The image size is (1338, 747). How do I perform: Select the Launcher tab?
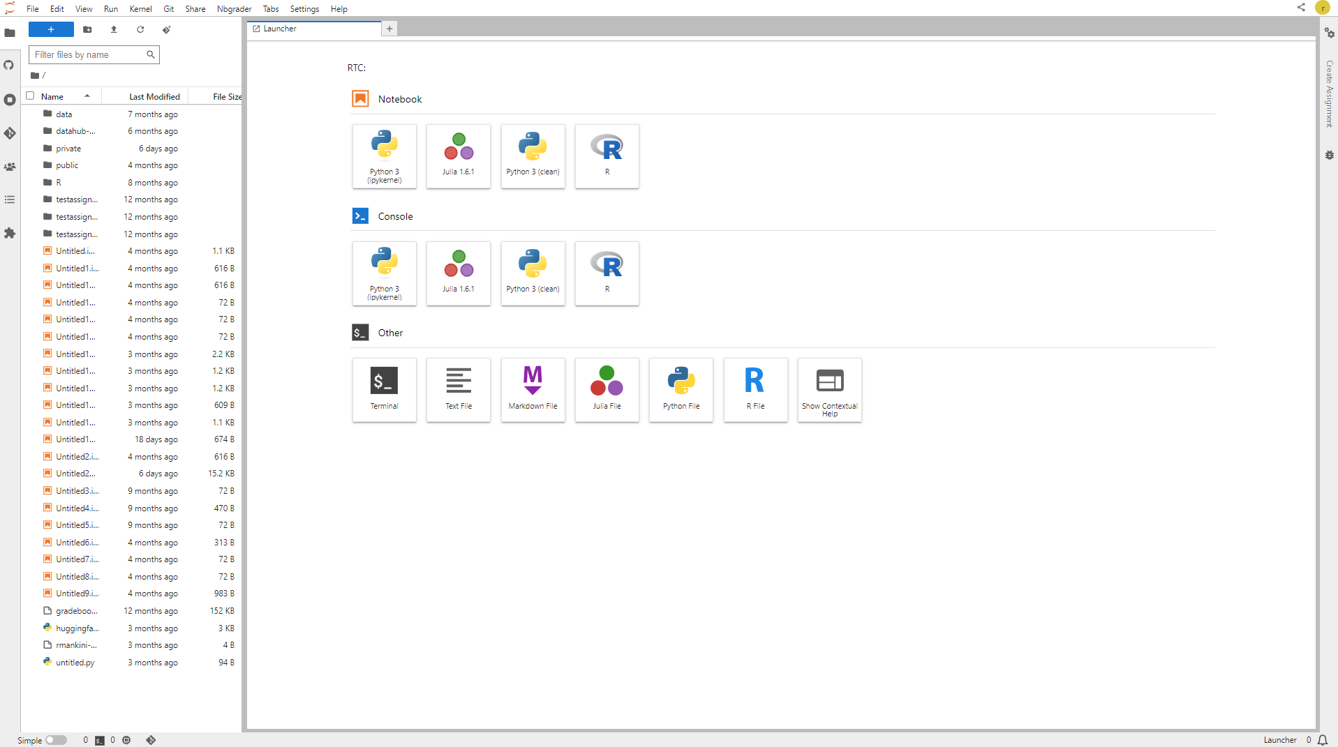click(x=314, y=29)
